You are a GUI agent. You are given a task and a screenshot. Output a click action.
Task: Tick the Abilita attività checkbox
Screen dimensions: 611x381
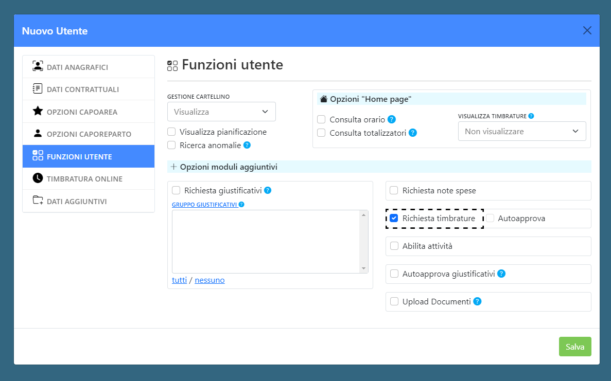point(394,246)
